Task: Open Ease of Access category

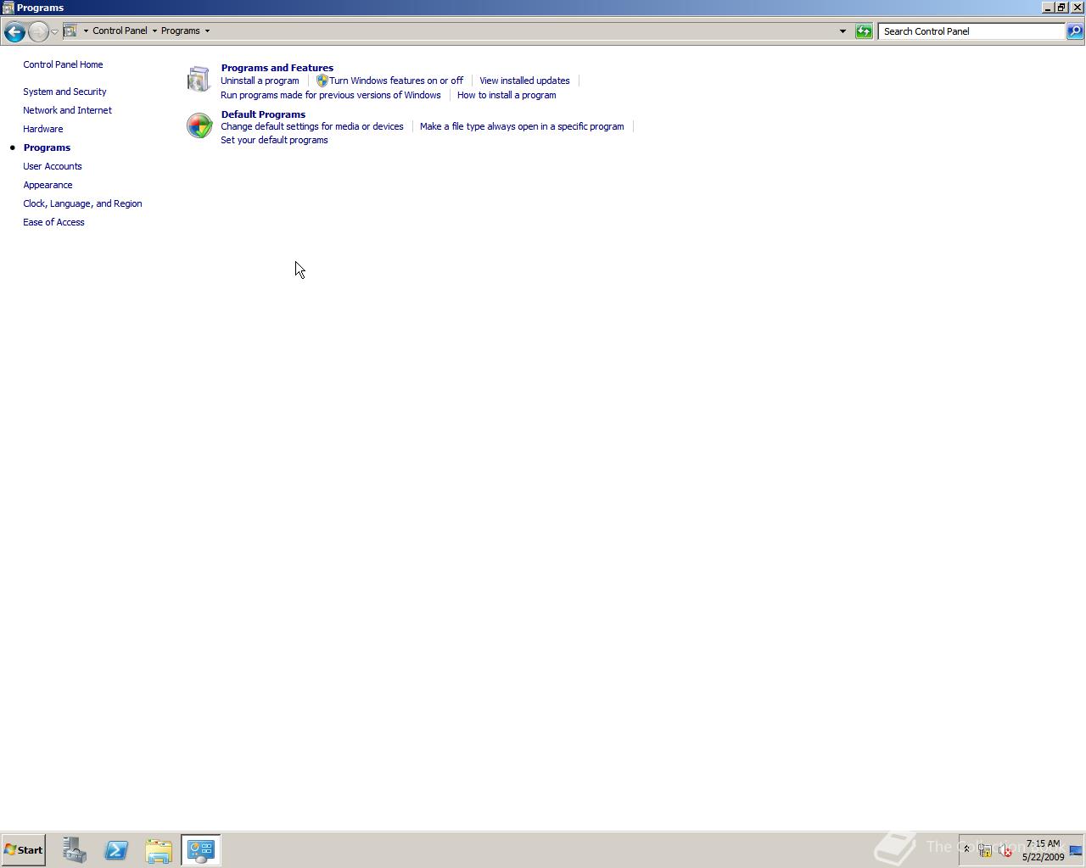Action: pos(53,222)
